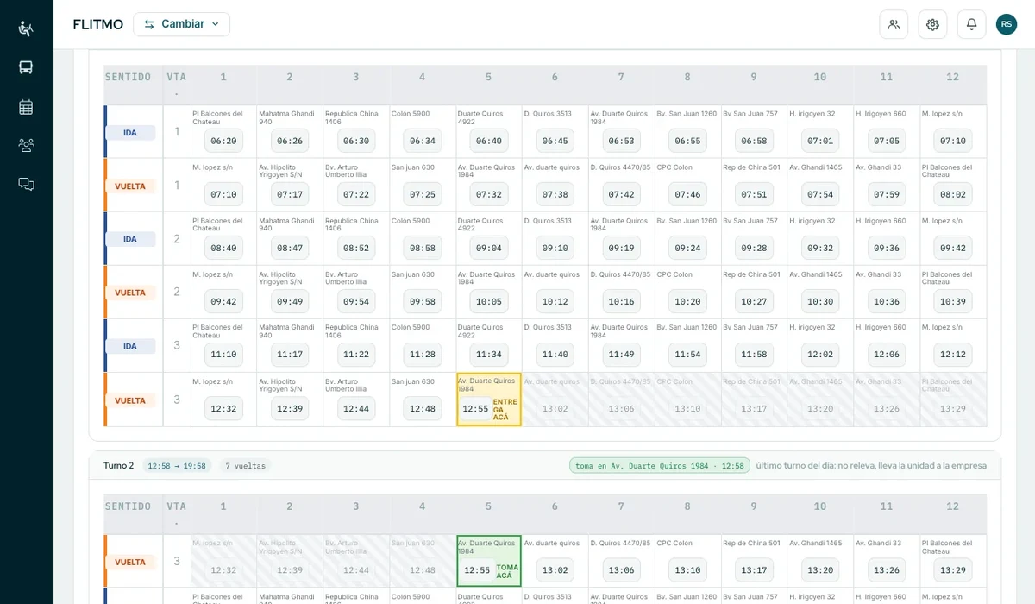The height and width of the screenshot is (604, 1035).
Task: Click the 06:20 time field
Action: coord(223,141)
